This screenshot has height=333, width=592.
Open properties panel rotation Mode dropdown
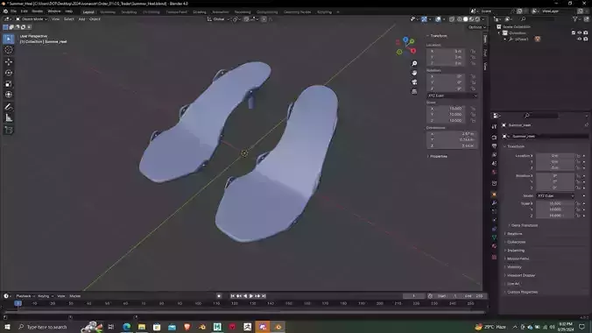[555, 195]
